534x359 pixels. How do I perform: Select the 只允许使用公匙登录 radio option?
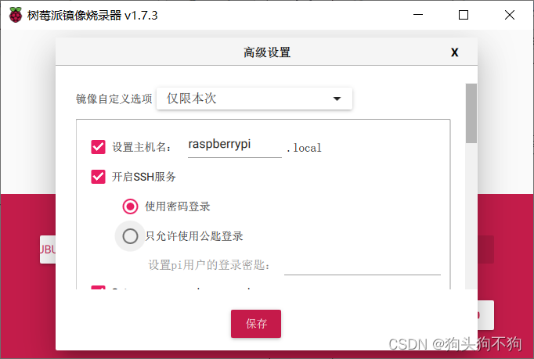[x=130, y=236]
